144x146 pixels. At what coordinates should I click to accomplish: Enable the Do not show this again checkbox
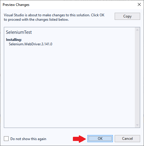pos(6,139)
